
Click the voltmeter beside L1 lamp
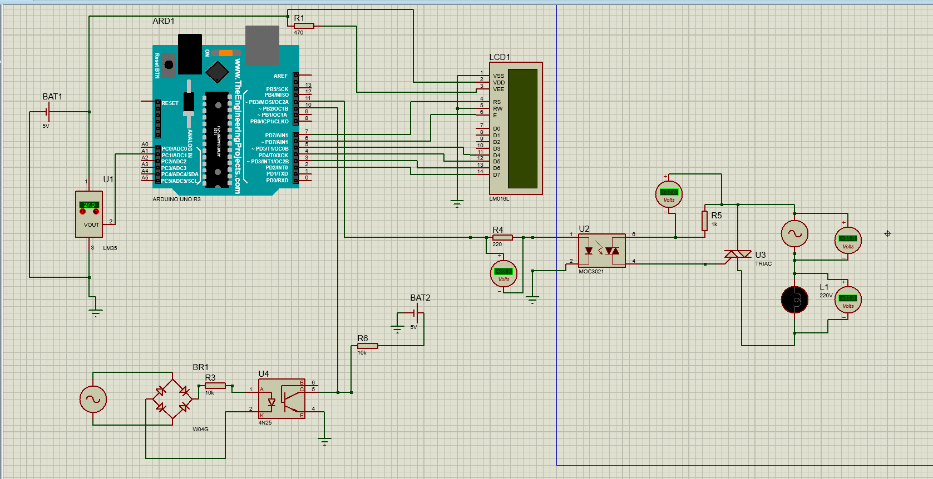coord(848,300)
